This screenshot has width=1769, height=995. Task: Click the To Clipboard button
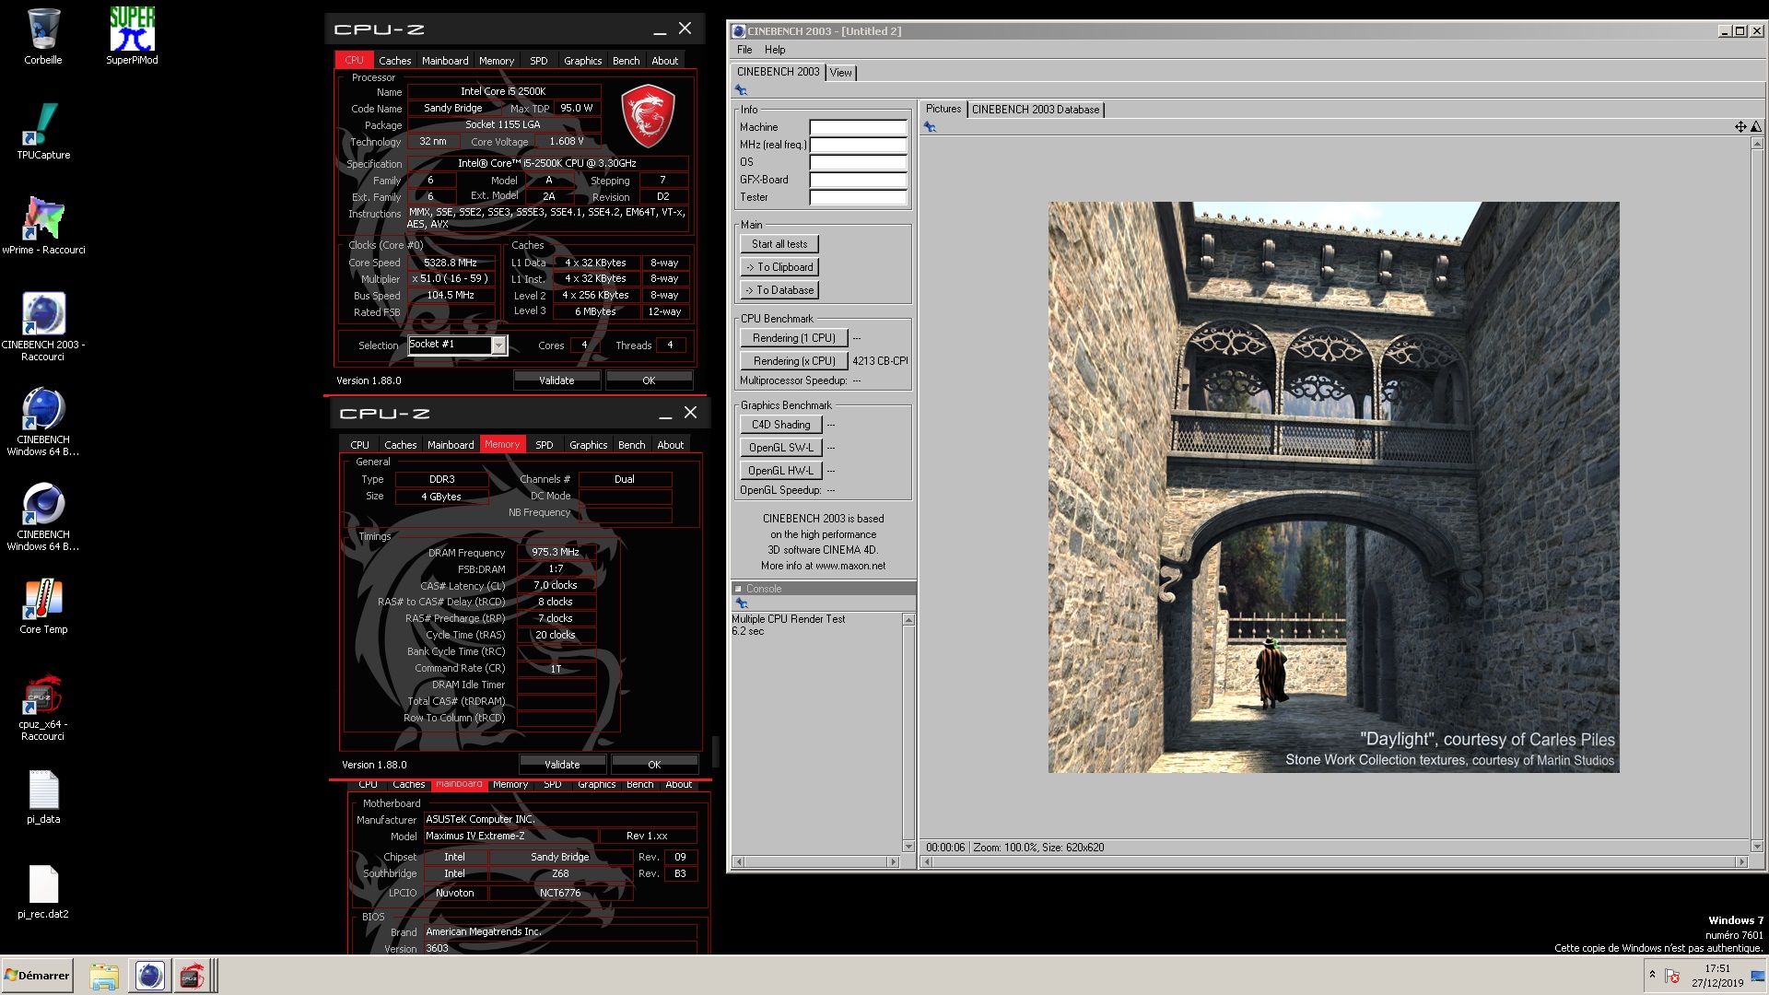(779, 267)
